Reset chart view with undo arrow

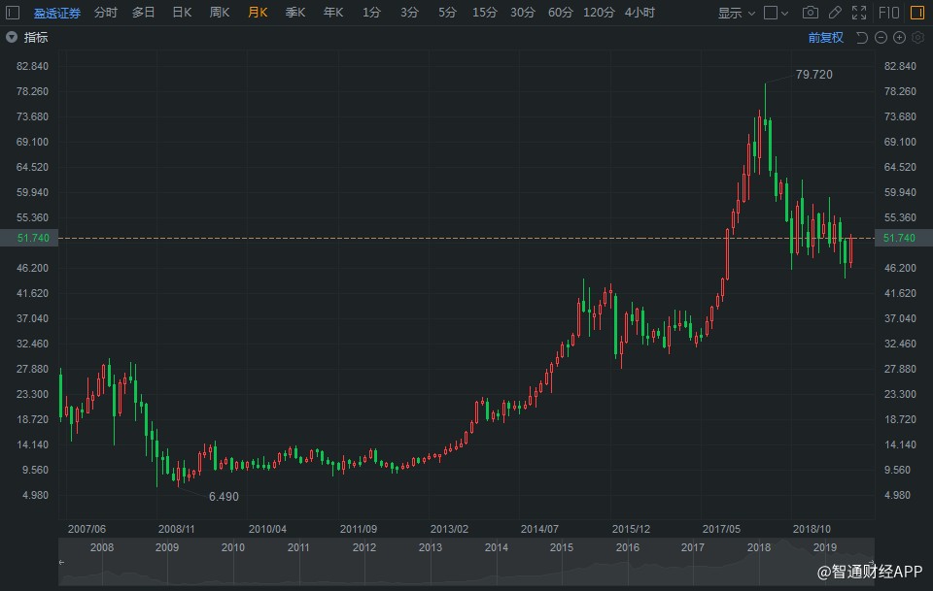point(862,38)
